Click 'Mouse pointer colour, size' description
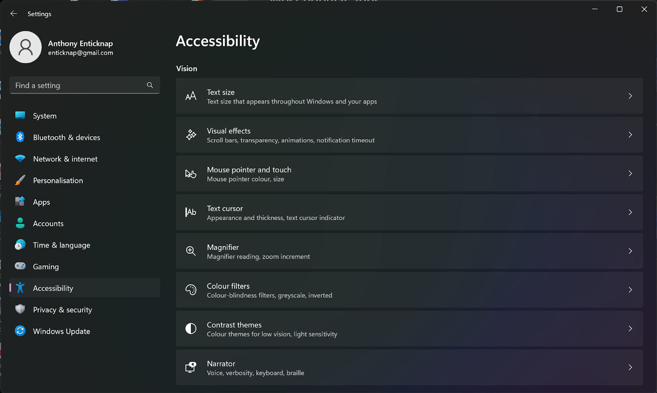The height and width of the screenshot is (393, 657). [x=246, y=179]
